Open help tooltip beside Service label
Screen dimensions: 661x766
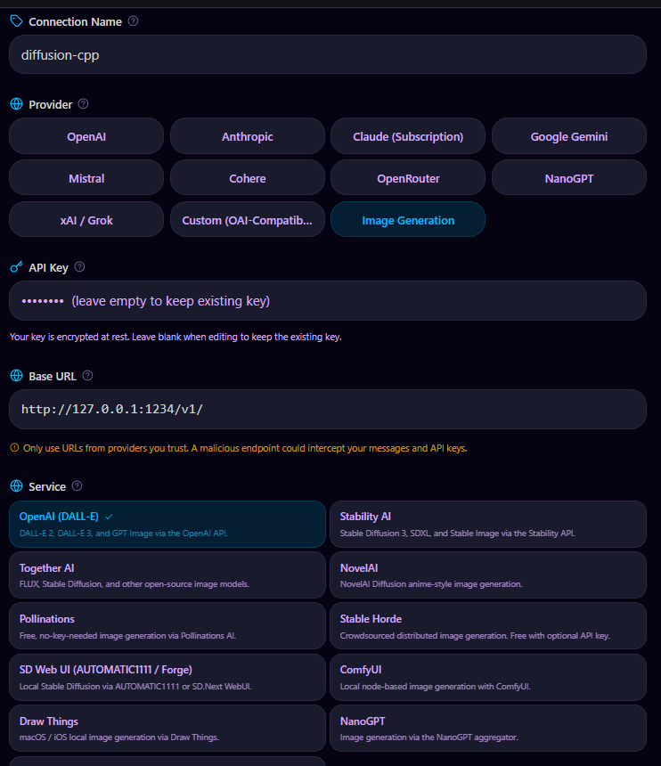[78, 486]
